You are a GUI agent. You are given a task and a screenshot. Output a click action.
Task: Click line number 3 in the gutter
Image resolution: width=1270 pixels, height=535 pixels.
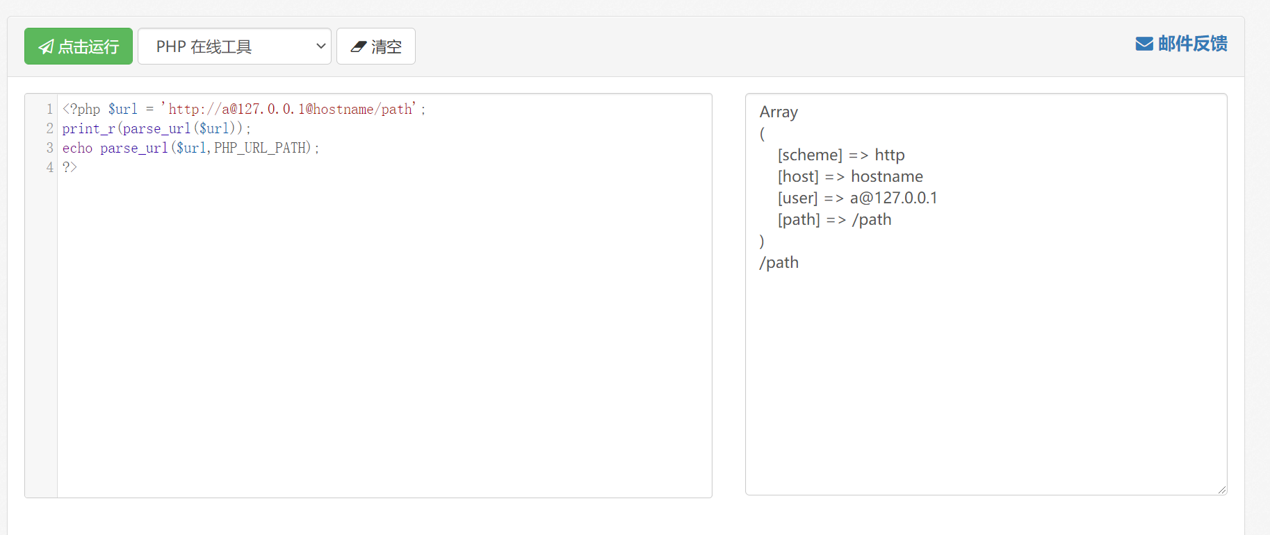pyautogui.click(x=49, y=148)
